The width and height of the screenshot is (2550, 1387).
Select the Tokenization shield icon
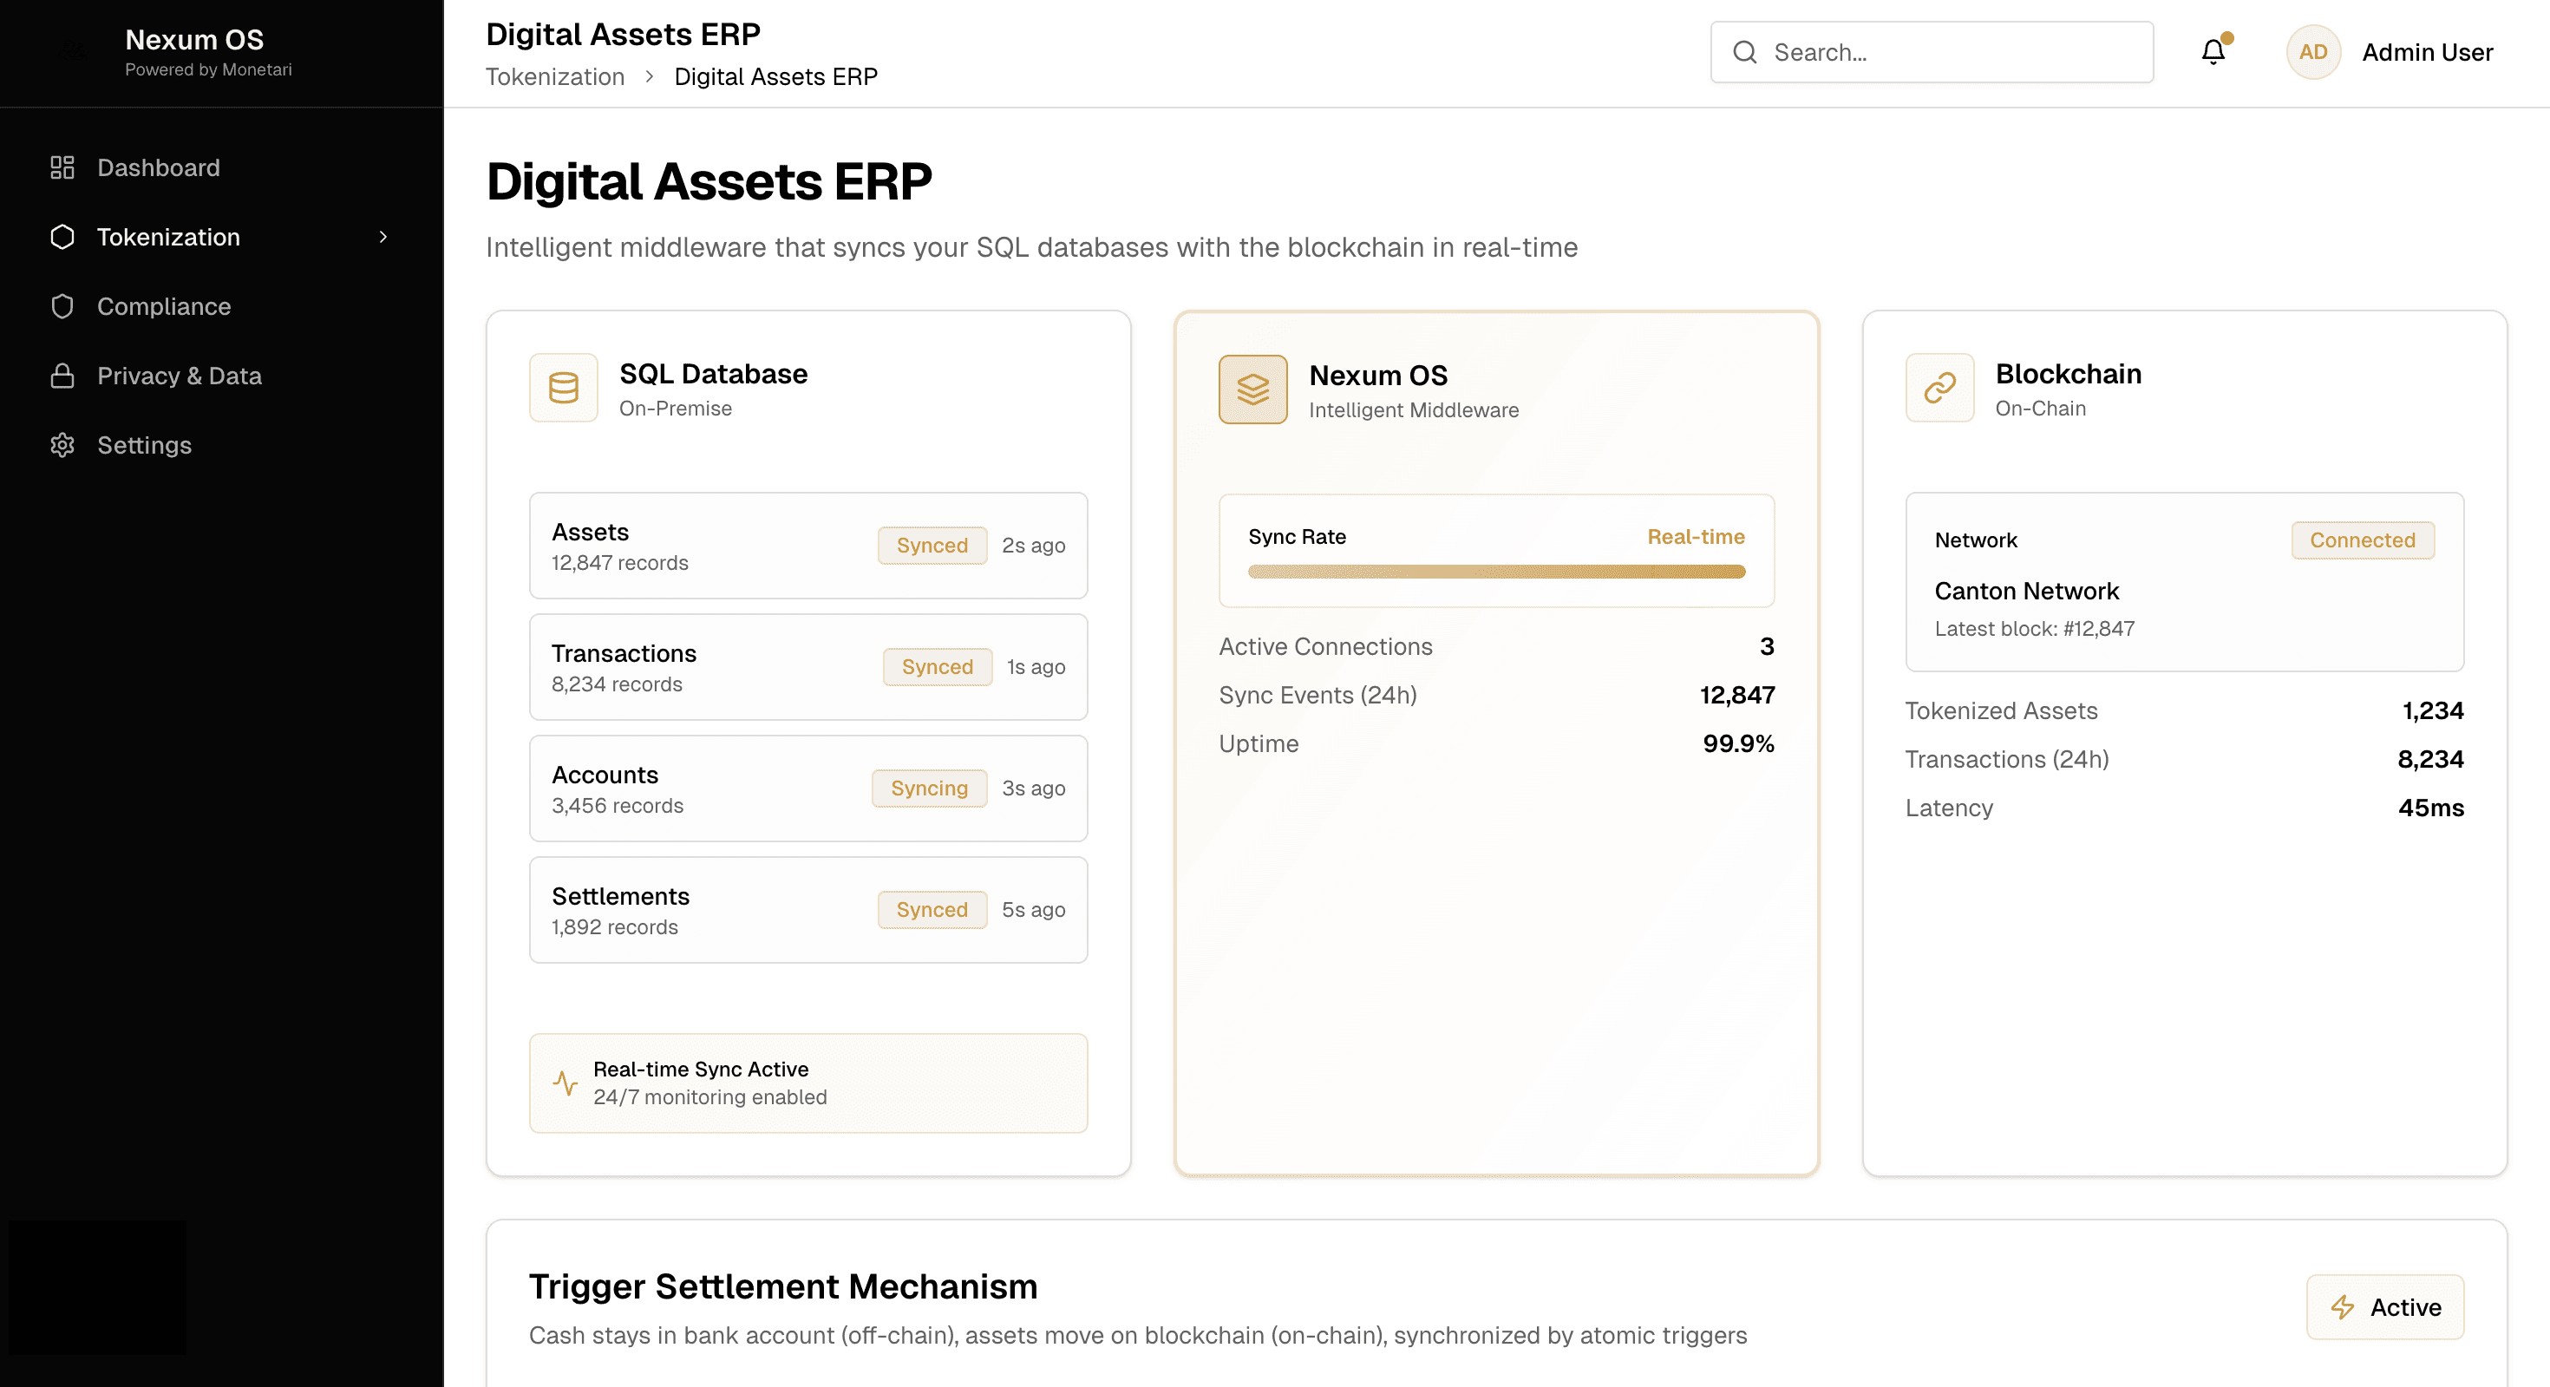(x=62, y=237)
